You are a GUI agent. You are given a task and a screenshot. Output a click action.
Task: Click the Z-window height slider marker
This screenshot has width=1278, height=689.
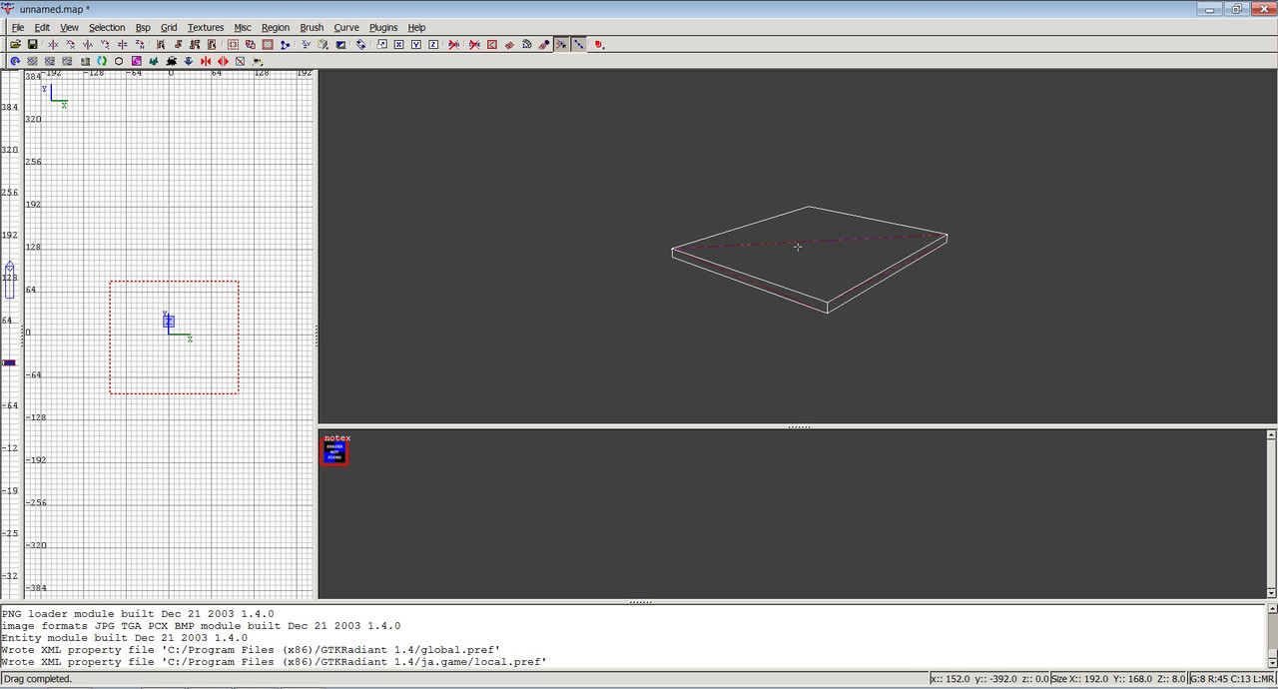point(10,281)
